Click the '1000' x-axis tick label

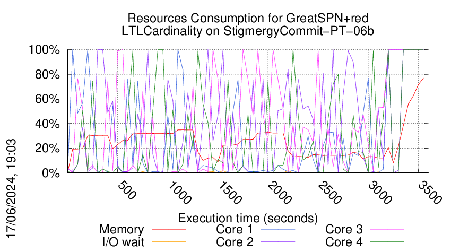(x=179, y=193)
